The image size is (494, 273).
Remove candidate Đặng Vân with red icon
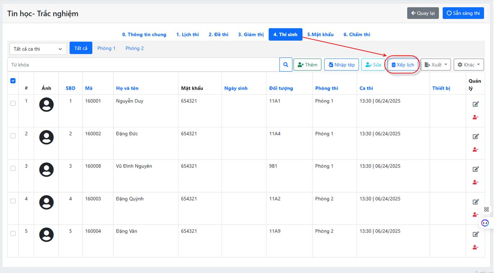(x=476, y=247)
